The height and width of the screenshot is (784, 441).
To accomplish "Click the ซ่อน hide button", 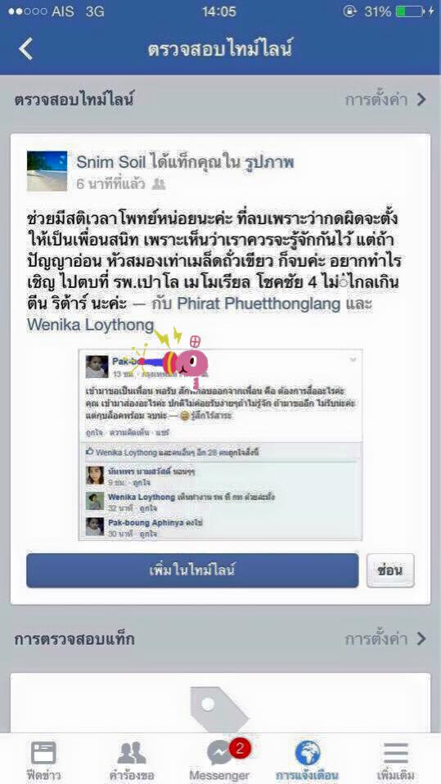I will pyautogui.click(x=390, y=570).
